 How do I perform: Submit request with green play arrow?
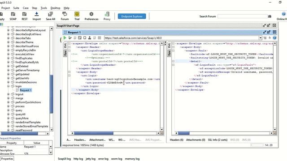point(65,38)
